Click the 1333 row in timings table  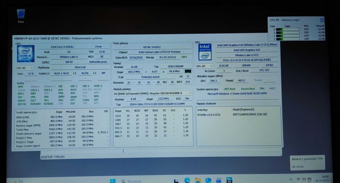[x=152, y=115]
